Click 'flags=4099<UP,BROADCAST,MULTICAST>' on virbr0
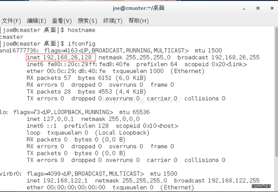This screenshot has height=192, width=278. (85, 174)
